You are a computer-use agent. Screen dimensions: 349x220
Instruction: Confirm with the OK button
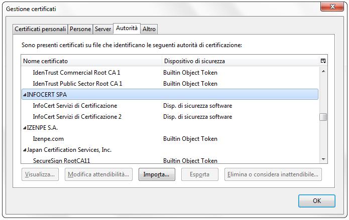pyautogui.click(x=316, y=201)
